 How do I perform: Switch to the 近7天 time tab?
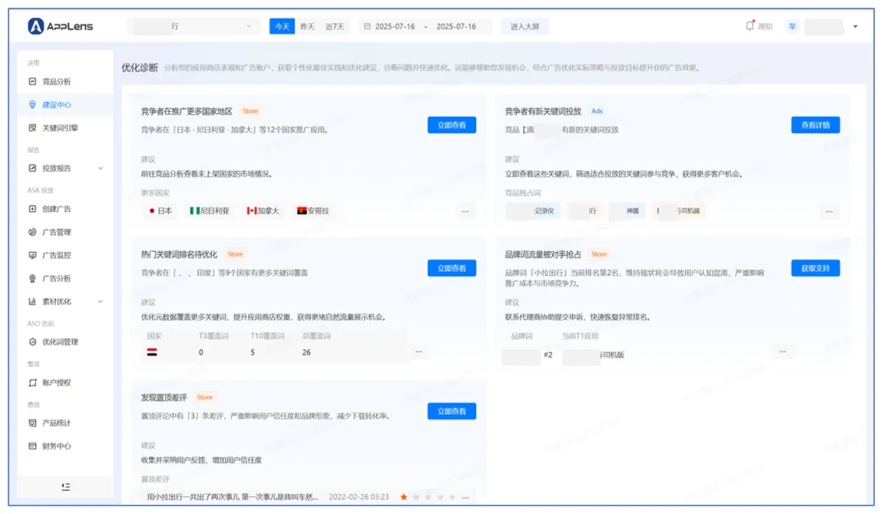click(335, 25)
